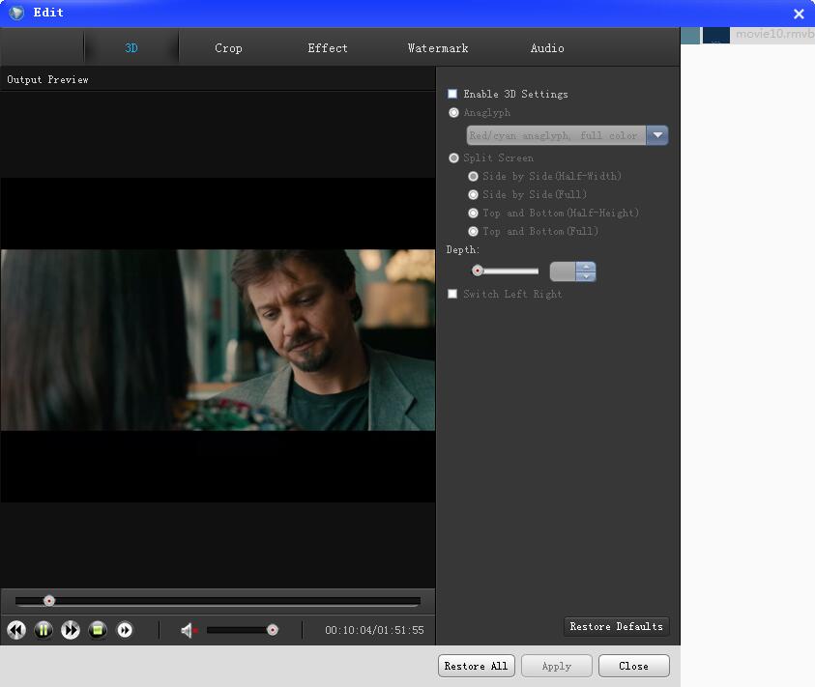This screenshot has width=815, height=687.
Task: Choose Side by Side (Full)
Action: (x=473, y=194)
